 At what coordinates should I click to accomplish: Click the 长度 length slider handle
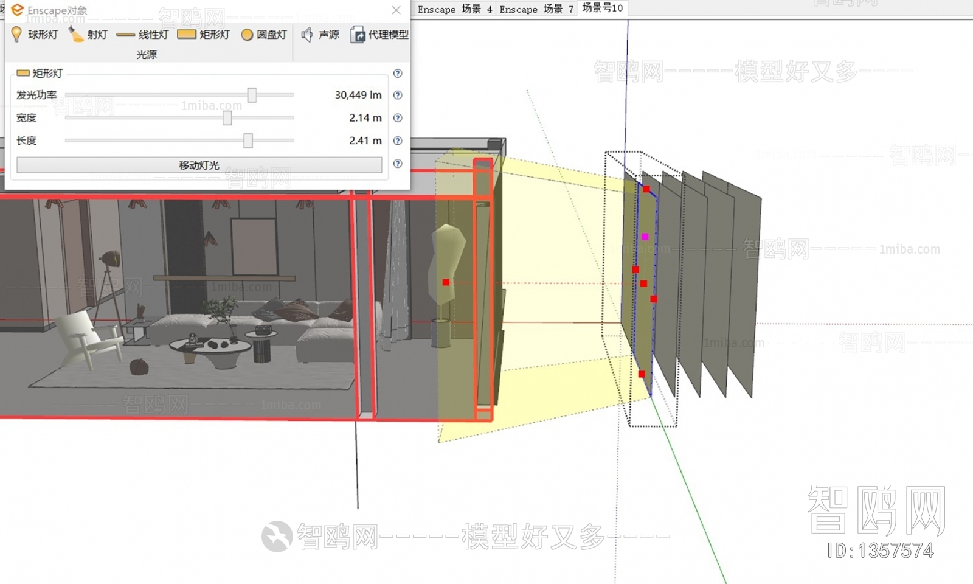248,141
